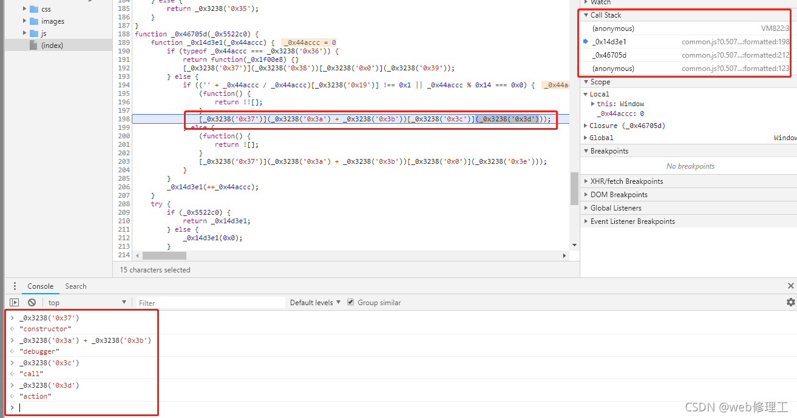Toggle Group similar checkbox

350,302
